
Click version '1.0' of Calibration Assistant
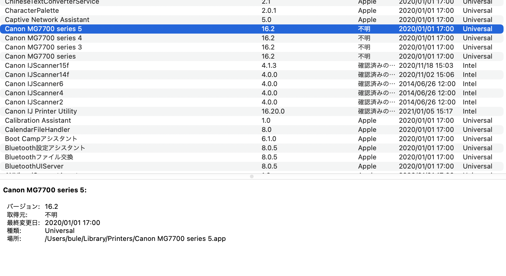[x=266, y=121]
